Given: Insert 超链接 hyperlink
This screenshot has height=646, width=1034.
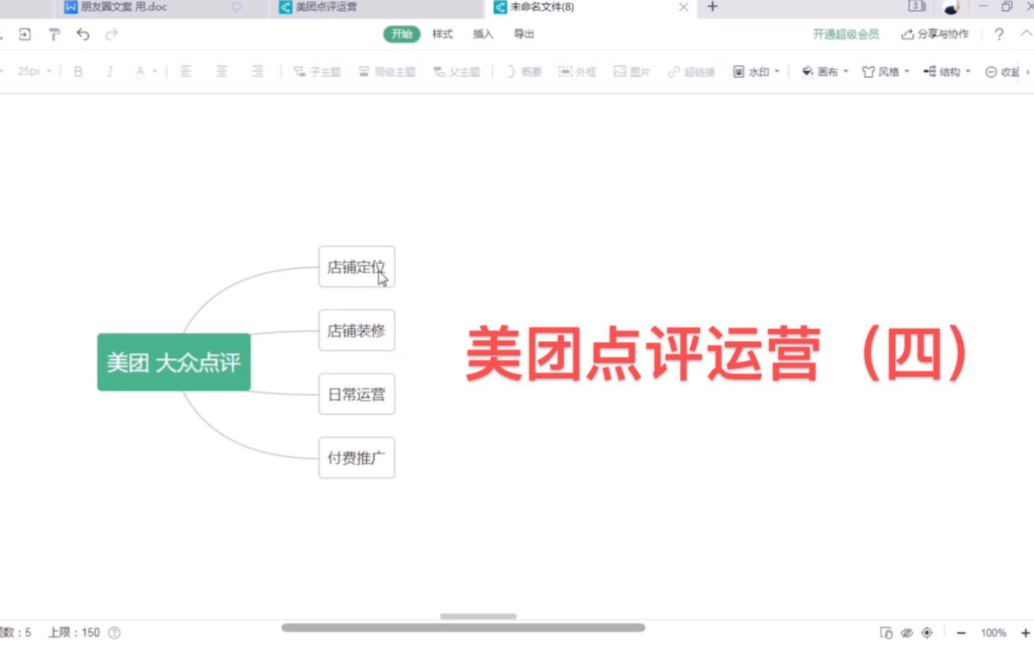Looking at the screenshot, I should click(692, 71).
